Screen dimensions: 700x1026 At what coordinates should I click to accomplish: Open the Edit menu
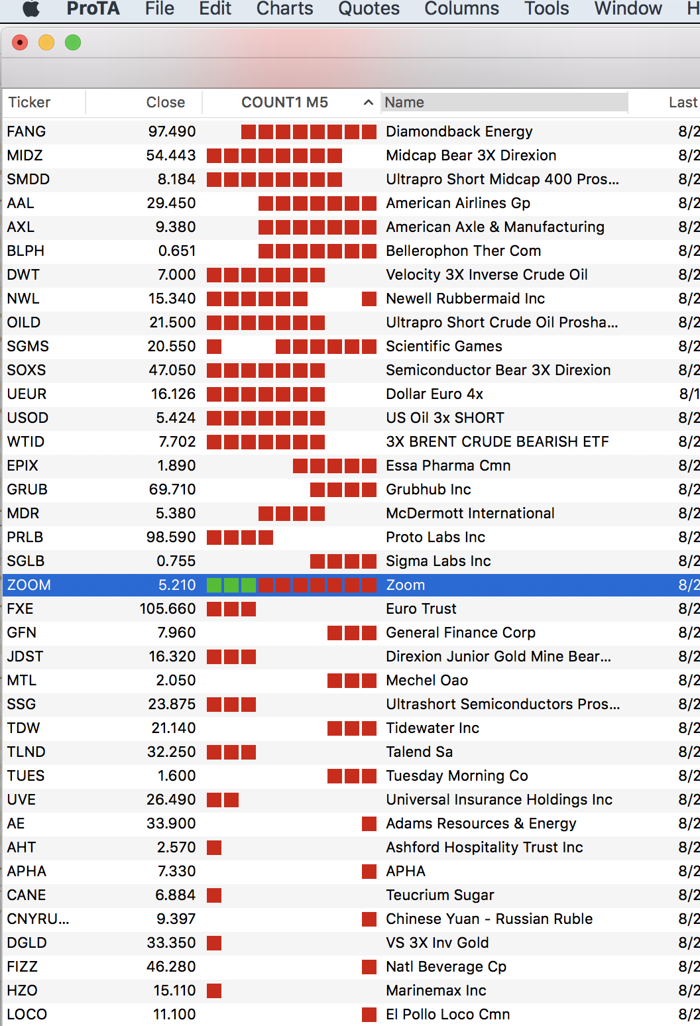click(x=215, y=8)
